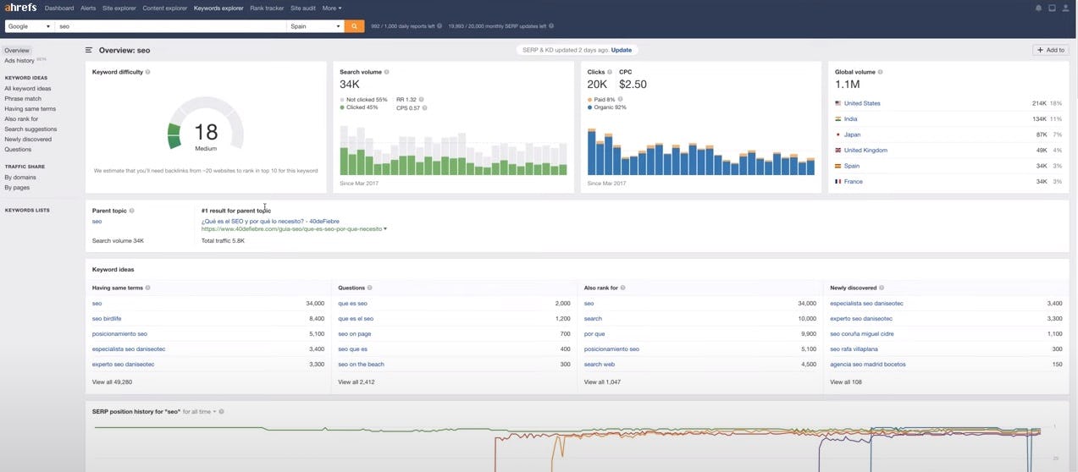Open the Google search engine dropdown

click(x=30, y=26)
